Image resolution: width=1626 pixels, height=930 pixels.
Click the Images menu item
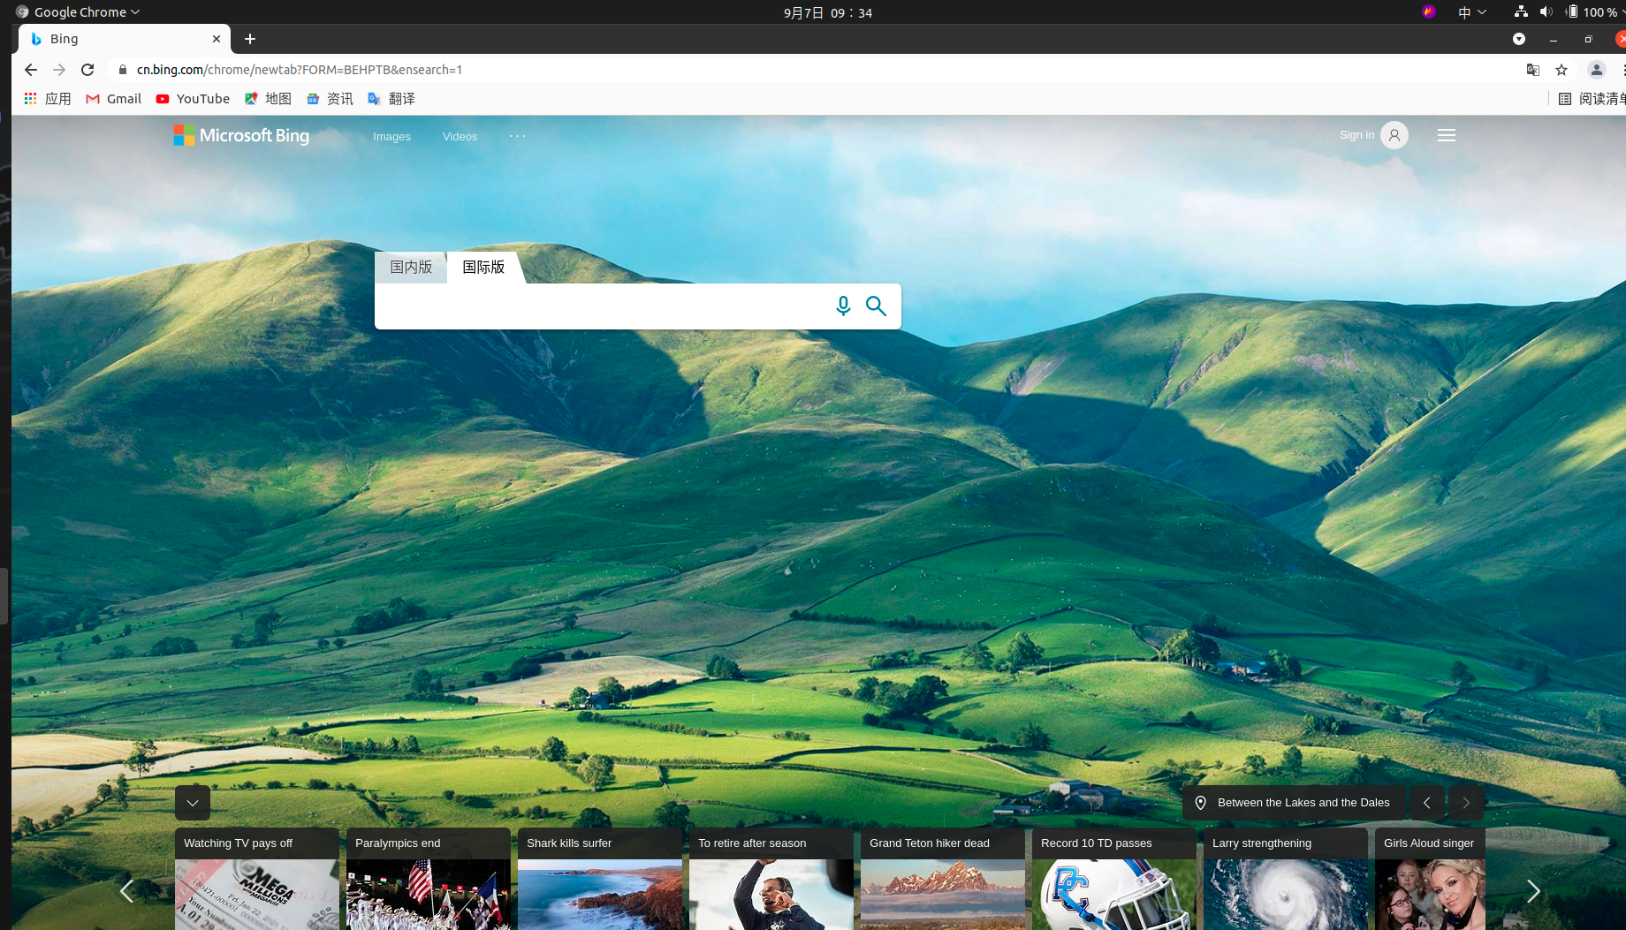(x=391, y=137)
